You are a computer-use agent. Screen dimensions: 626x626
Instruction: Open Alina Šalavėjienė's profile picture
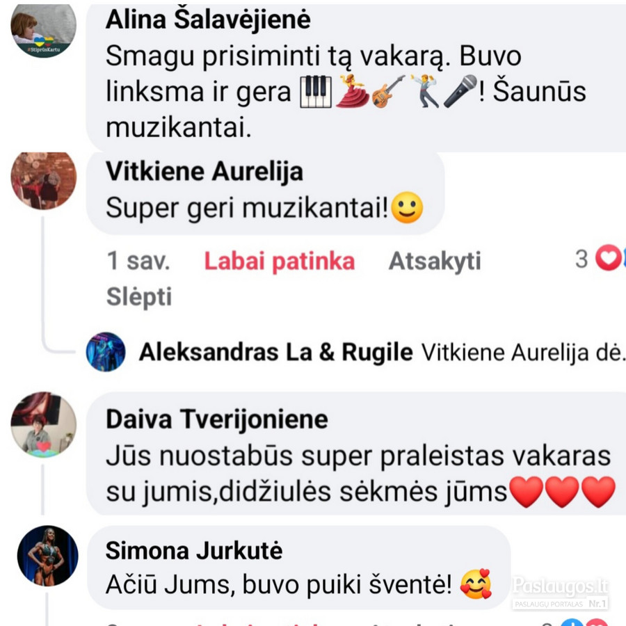(x=43, y=30)
